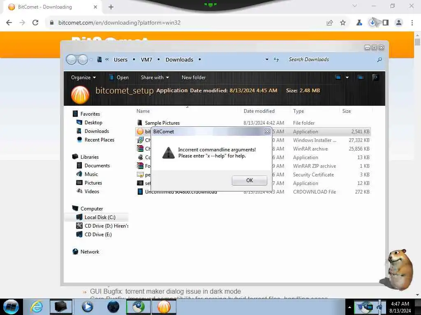Open Downloads in the navigation pane
This screenshot has width=421, height=315.
(x=97, y=131)
